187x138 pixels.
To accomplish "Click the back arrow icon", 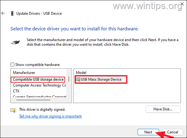I will pyautogui.click(x=3, y=13).
